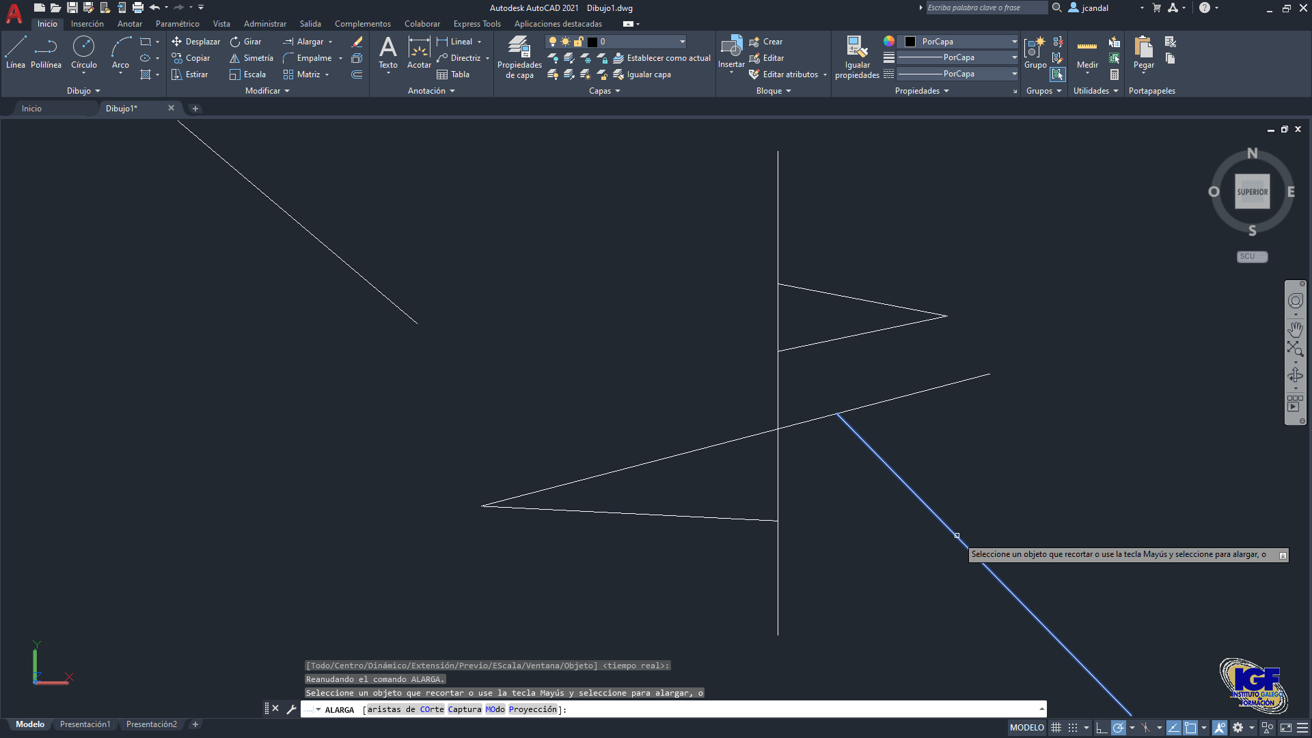Open Propiedades de capa manager
Screen dimensions: 1312x738
(x=519, y=57)
